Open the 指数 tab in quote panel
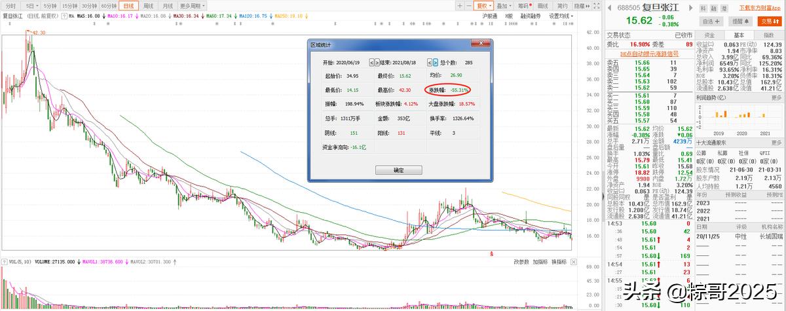Viewport: 786px width, 311px height. 768,35
